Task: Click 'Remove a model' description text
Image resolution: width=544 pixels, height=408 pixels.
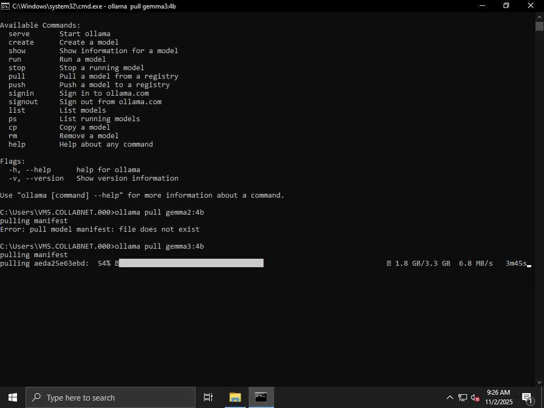Action: (x=89, y=135)
